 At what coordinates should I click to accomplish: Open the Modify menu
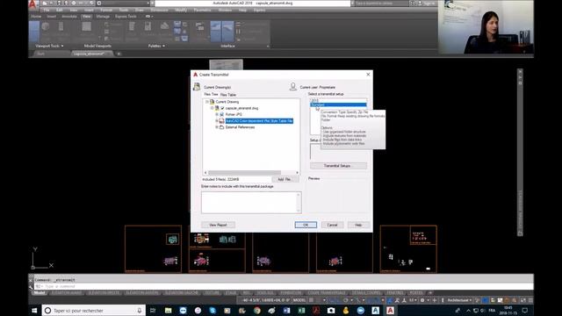pyautogui.click(x=181, y=10)
